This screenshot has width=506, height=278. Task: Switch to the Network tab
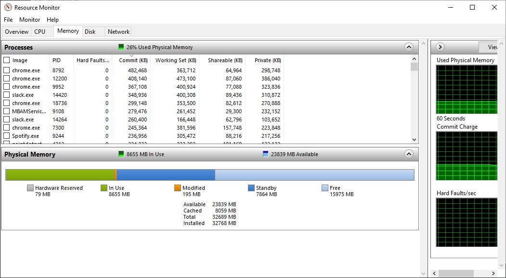click(x=118, y=31)
